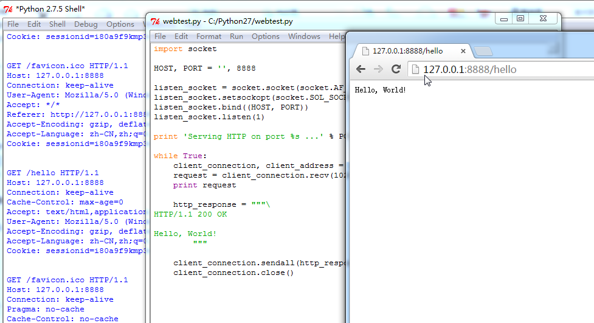Click 'Accept: */*' line in shell
Image resolution: width=594 pixels, height=323 pixels.
click(x=33, y=105)
